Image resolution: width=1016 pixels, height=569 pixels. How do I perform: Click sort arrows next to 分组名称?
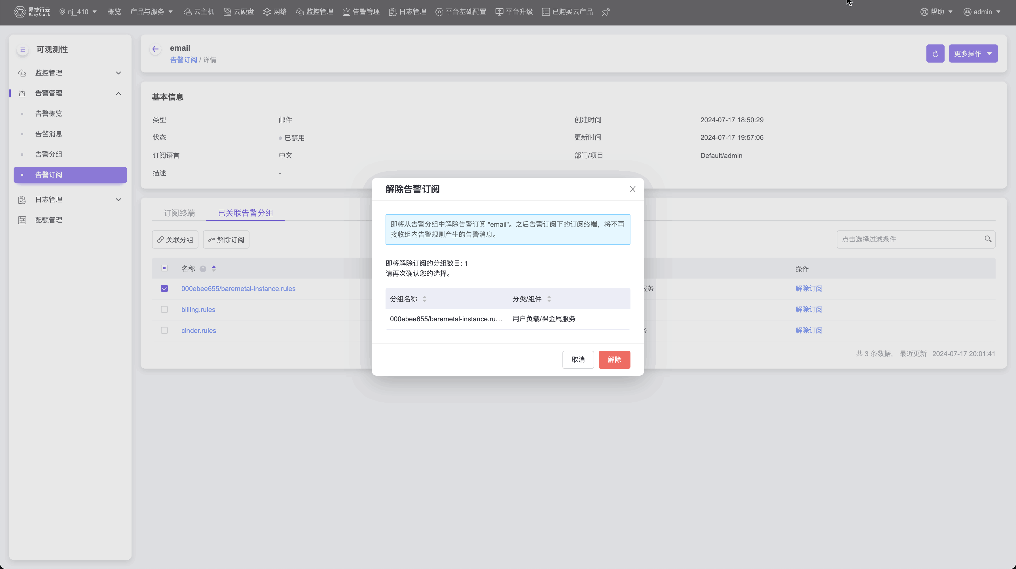click(x=424, y=299)
